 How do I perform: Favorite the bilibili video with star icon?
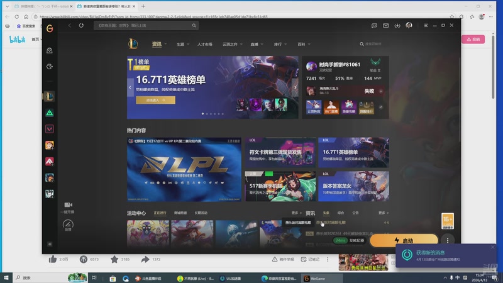[x=114, y=259]
